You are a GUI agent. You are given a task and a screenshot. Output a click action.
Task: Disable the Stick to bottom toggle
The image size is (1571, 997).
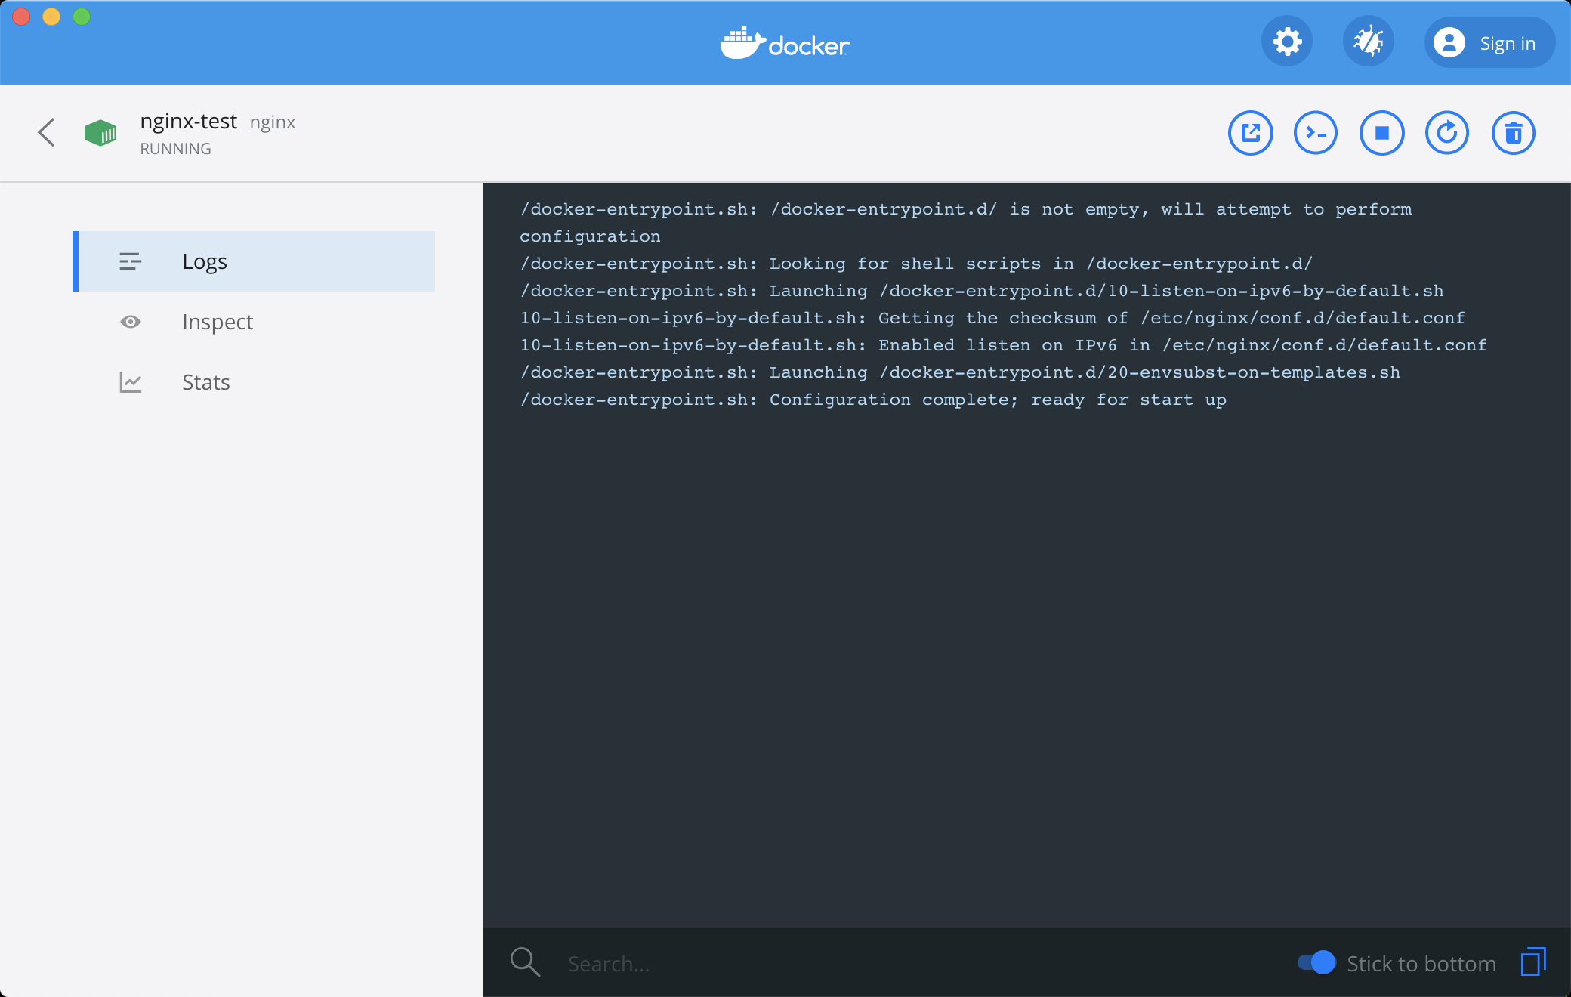[x=1316, y=963]
